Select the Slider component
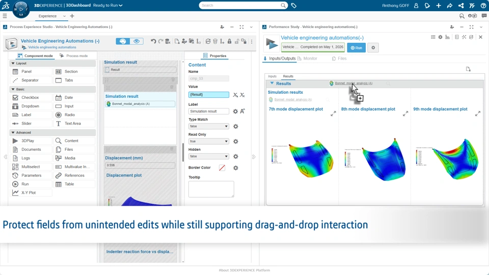Viewport: 489px width, 275px height. 31,123
